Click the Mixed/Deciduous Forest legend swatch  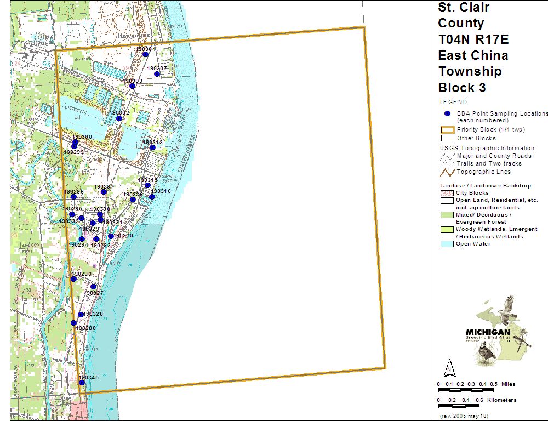(x=448, y=215)
